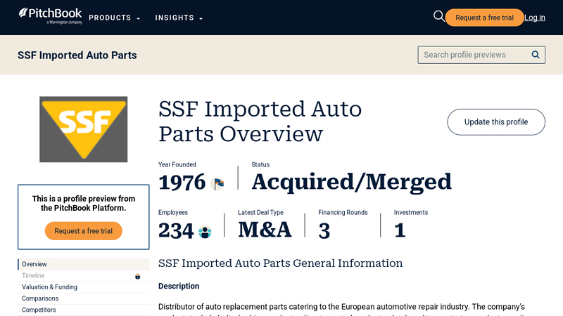The width and height of the screenshot is (563, 316).
Task: Open Valuation & Funding section
Action: point(84,287)
